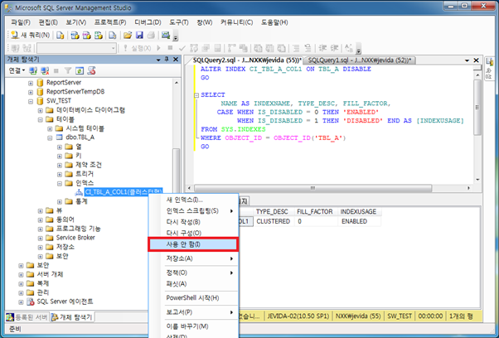Open the 커뮤니티(C) menu
Image resolution: width=499 pixels, height=338 pixels.
point(236,22)
